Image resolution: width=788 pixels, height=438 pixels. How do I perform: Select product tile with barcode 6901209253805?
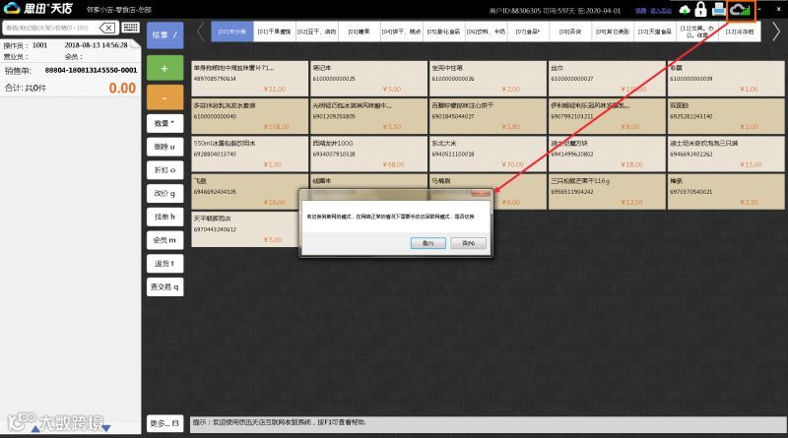368,116
